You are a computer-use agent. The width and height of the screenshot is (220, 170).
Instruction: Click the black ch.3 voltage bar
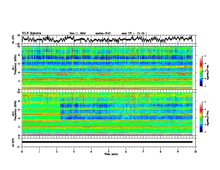[x=107, y=142]
